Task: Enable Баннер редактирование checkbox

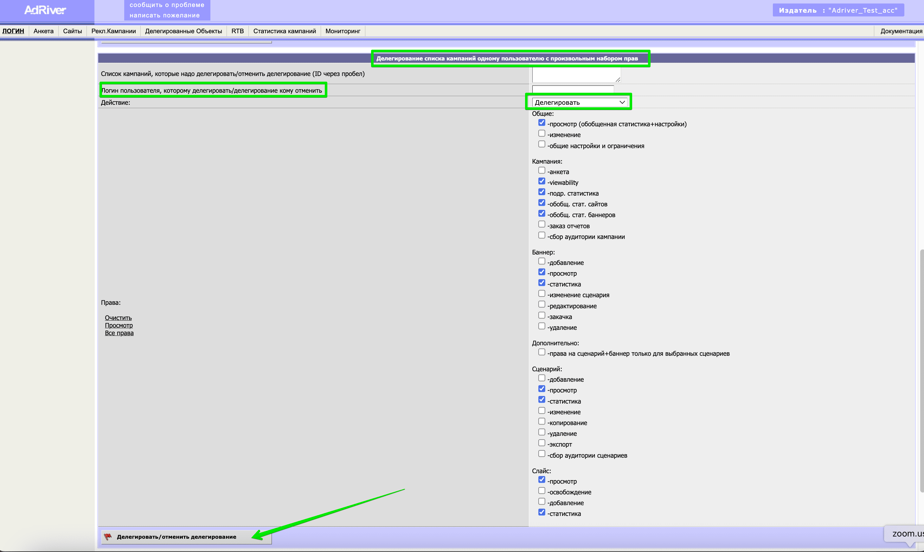Action: click(x=542, y=304)
